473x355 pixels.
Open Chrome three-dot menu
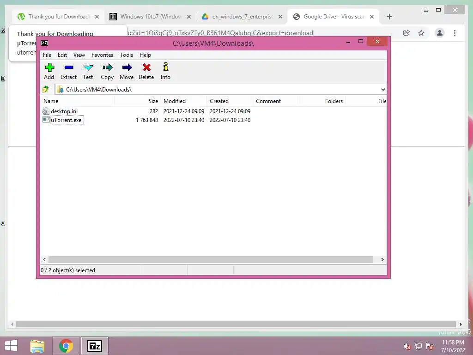(455, 33)
